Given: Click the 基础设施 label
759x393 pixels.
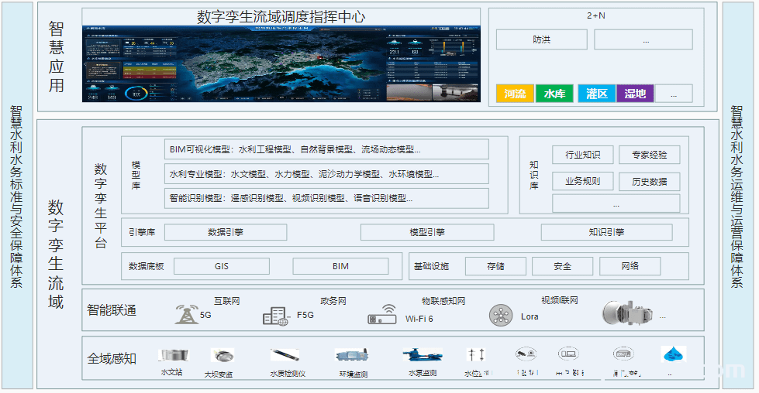Looking at the screenshot, I should pyautogui.click(x=431, y=266).
